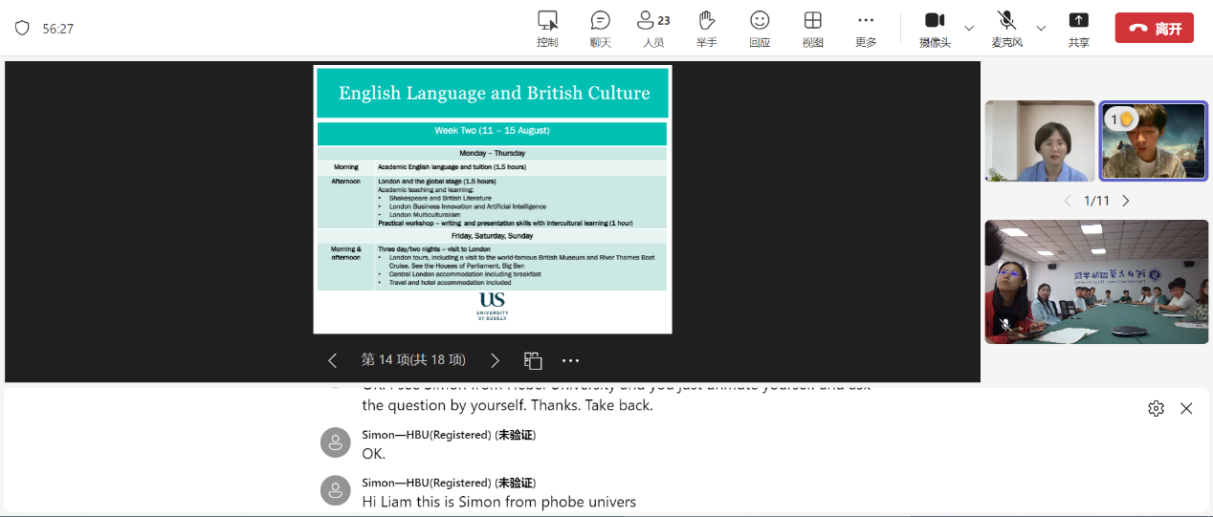Image resolution: width=1213 pixels, height=517 pixels.
Task: Expand the microphone options dropdown arrow
Action: pos(1041,28)
